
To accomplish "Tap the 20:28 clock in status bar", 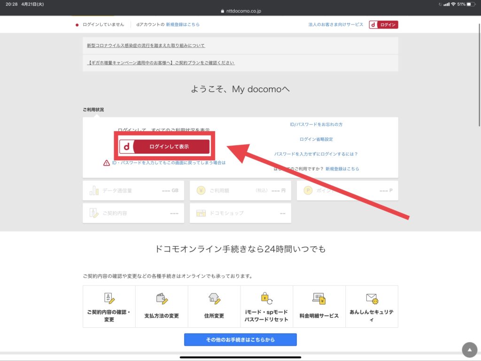I will coord(11,4).
